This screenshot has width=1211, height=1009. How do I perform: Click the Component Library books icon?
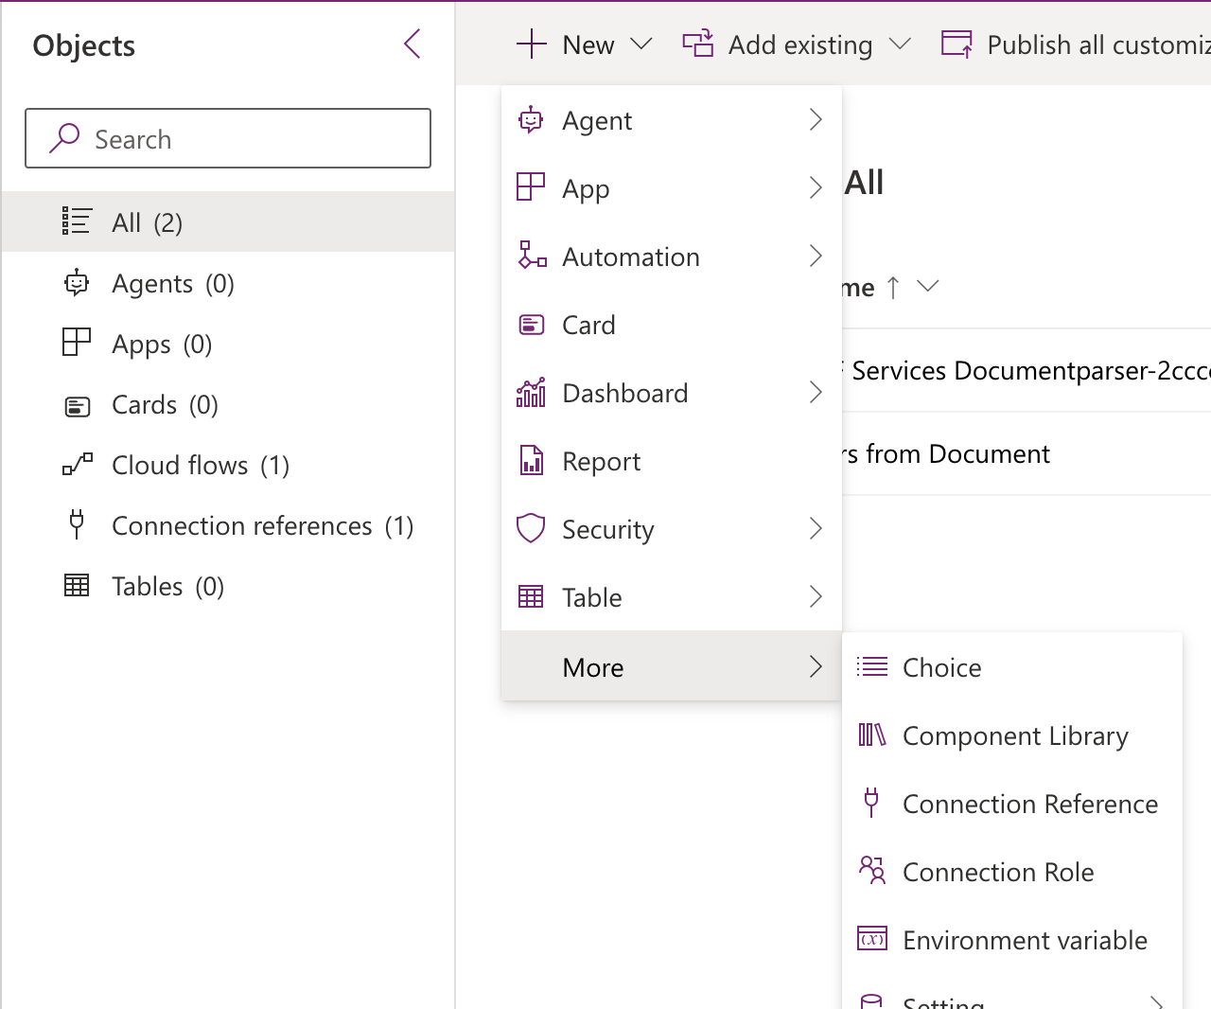[x=871, y=735]
